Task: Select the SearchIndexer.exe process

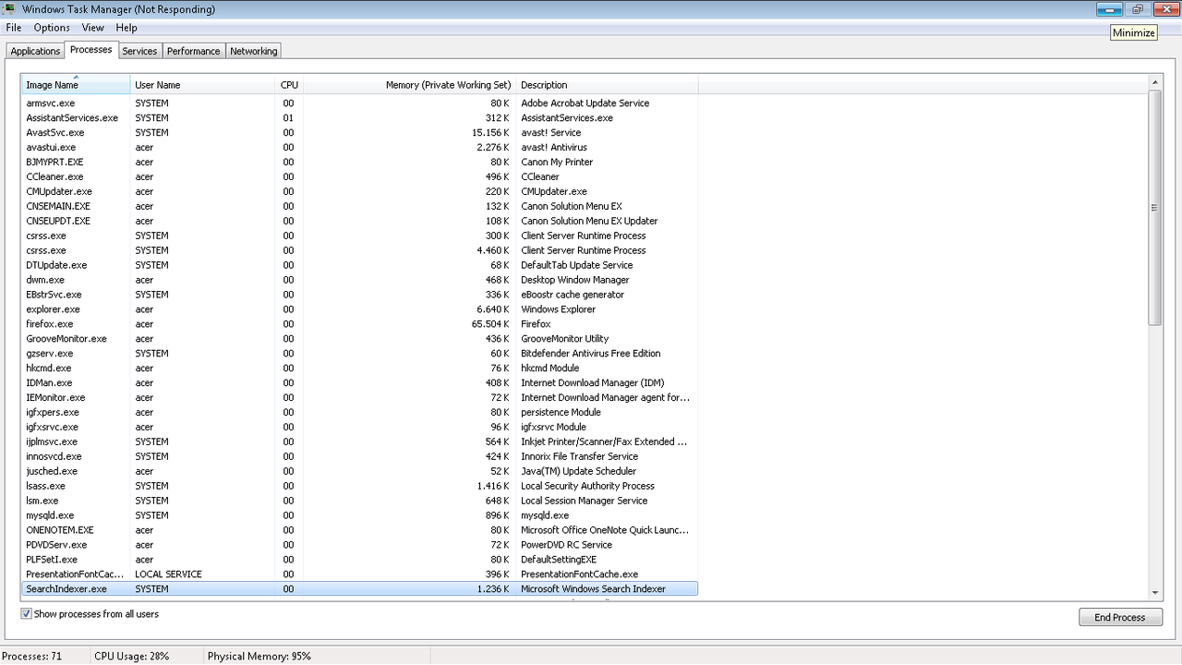Action: click(360, 588)
